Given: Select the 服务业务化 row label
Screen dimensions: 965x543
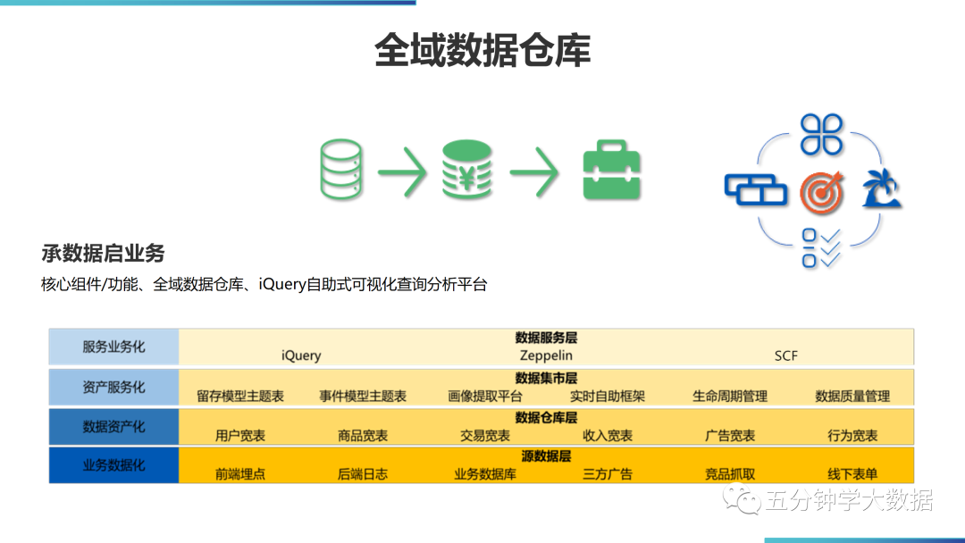Looking at the screenshot, I should [x=113, y=347].
